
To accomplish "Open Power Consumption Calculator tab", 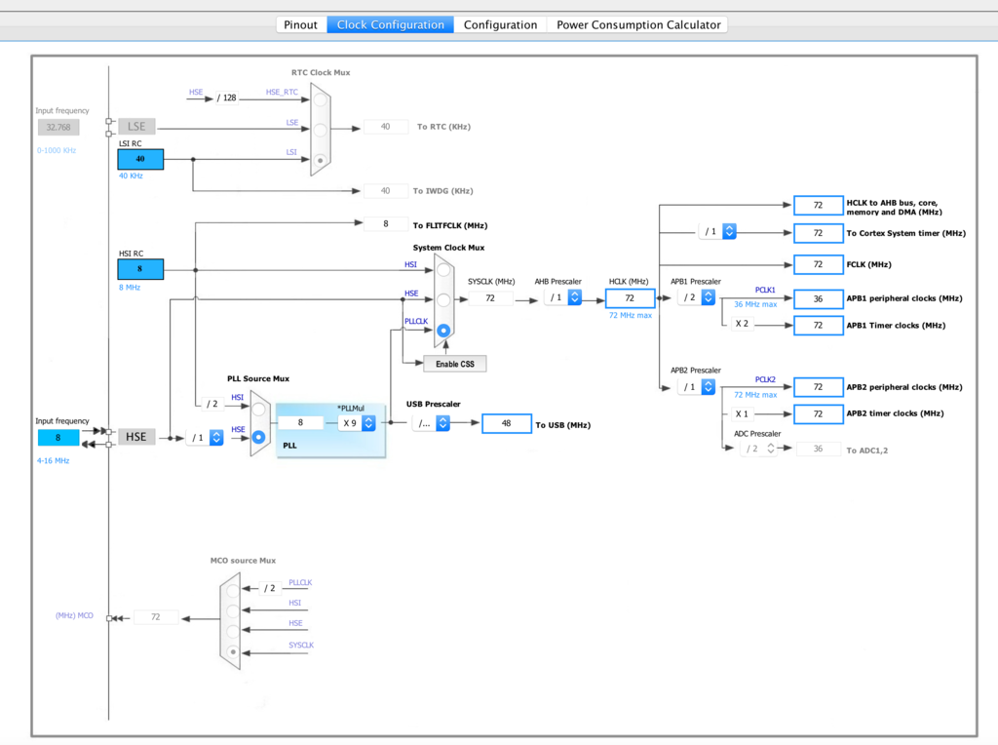I will (x=638, y=24).
